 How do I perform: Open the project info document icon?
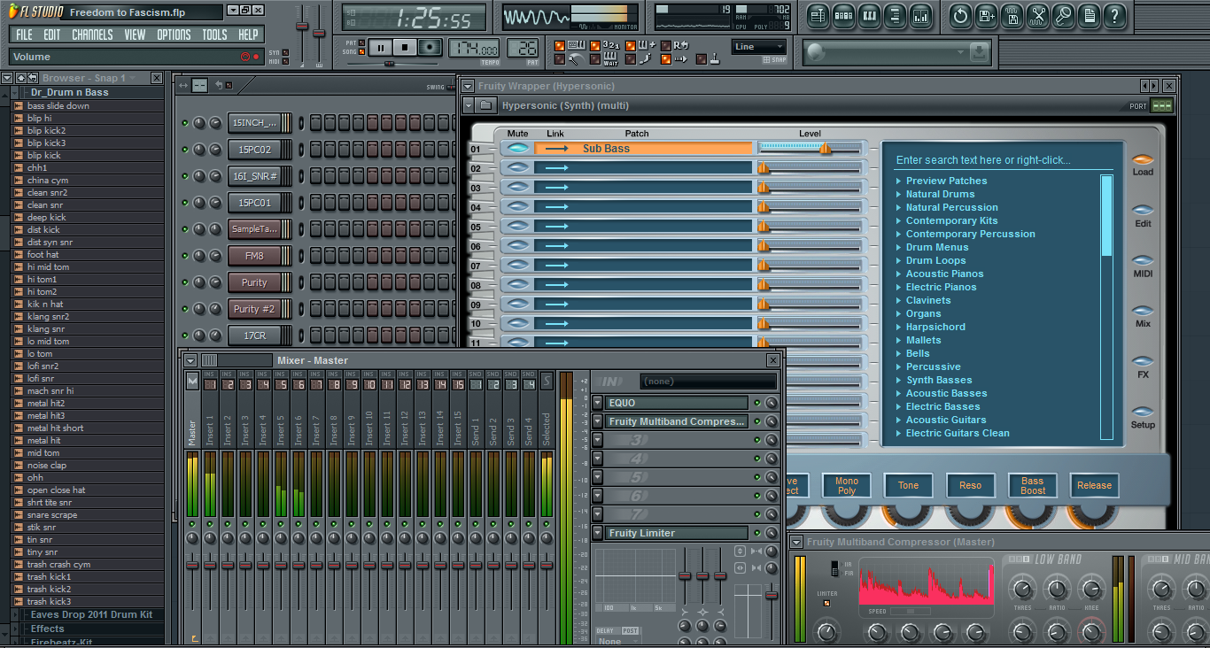tap(1089, 16)
